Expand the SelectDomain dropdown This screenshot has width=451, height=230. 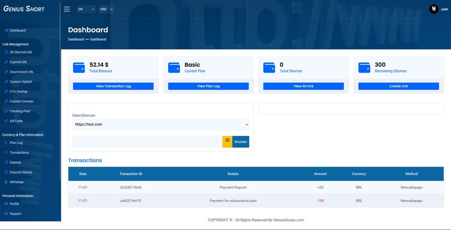click(160, 124)
